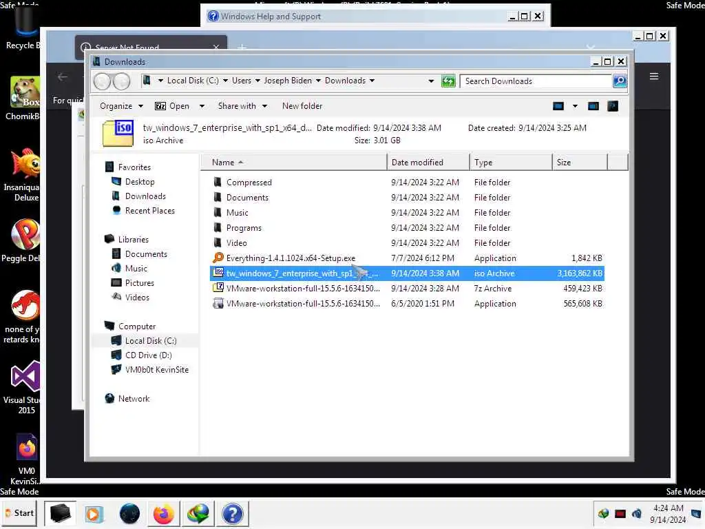Click the browser window back arrow
Viewport: 705px width, 529px height.
click(x=63, y=77)
